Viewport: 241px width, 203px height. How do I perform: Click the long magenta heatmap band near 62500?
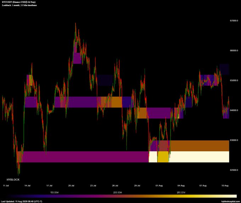coord(86,157)
